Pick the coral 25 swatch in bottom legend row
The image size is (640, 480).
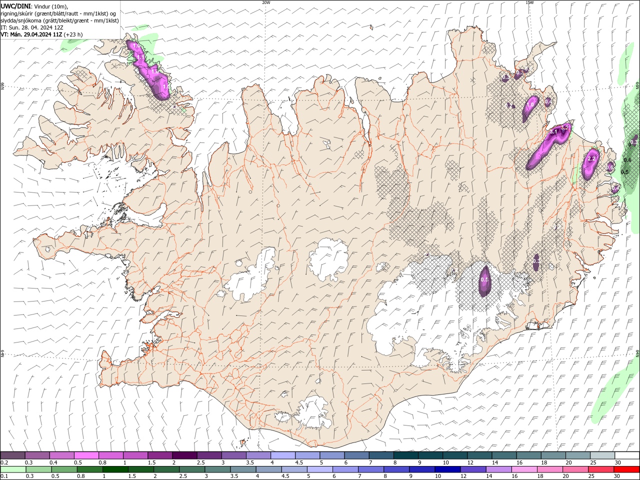(x=601, y=469)
